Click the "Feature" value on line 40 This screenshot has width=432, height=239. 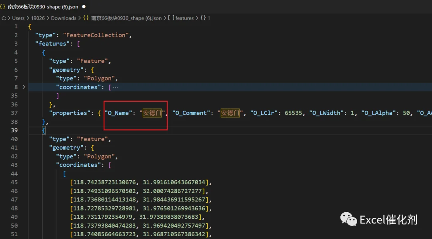pyautogui.click(x=92, y=139)
